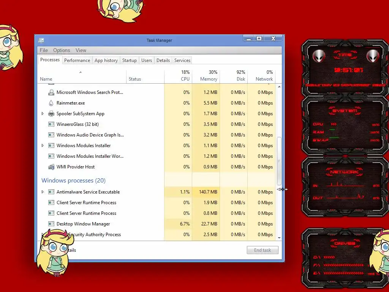
Task: Click the Windows Modules Installer Worker icon
Action: click(51, 156)
